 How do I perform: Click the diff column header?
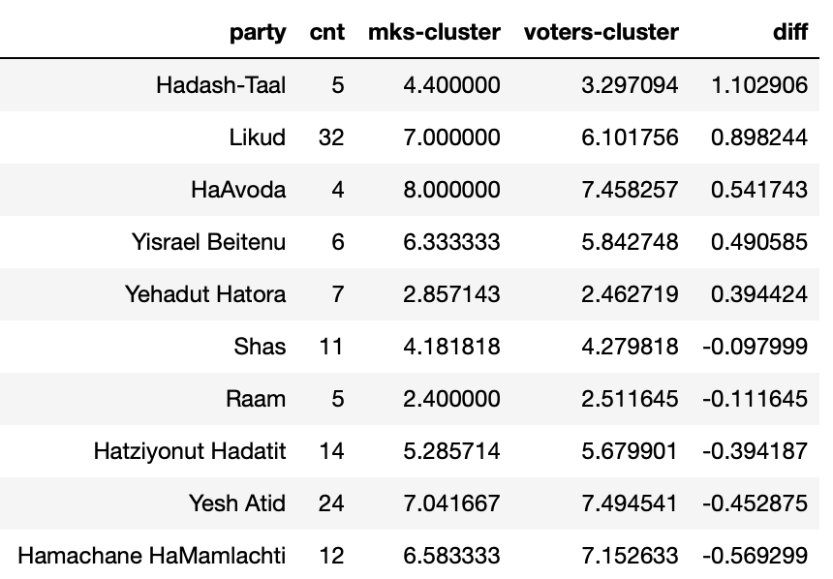pyautogui.click(x=790, y=32)
